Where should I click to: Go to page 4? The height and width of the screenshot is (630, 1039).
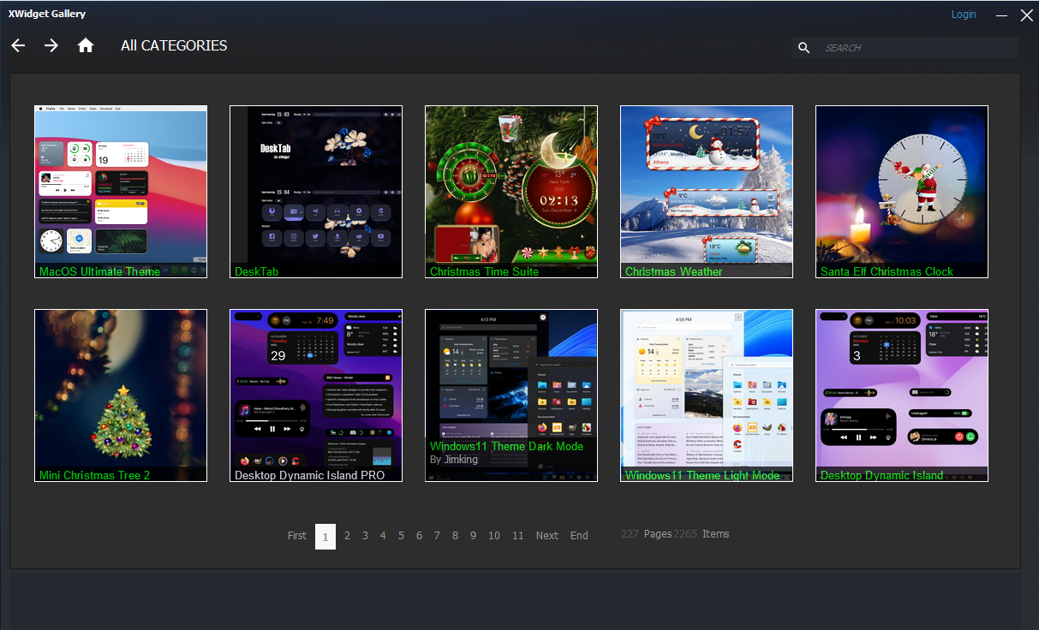[x=383, y=536]
